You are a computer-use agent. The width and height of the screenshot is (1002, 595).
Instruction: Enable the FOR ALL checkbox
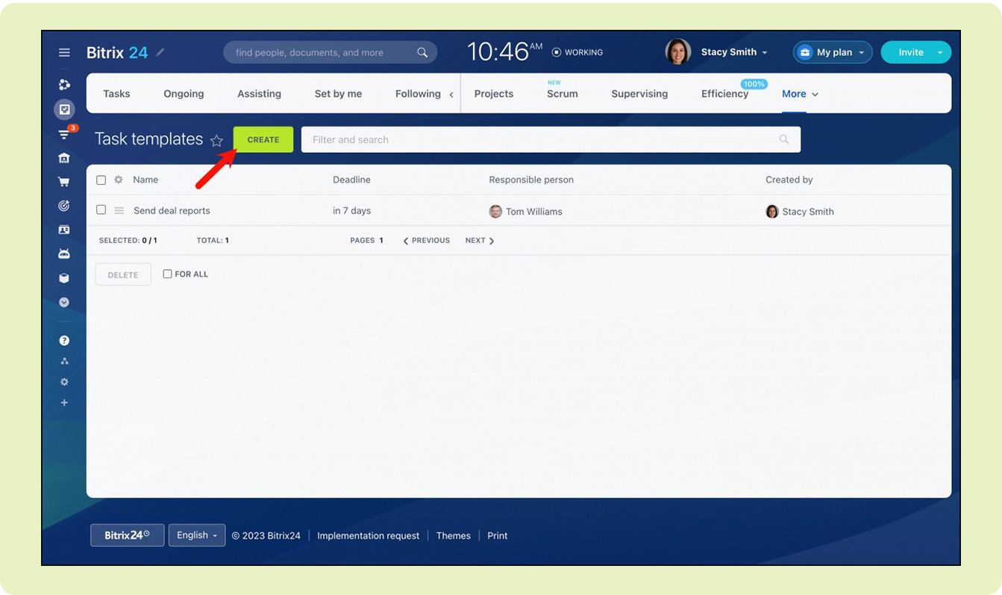tap(167, 274)
